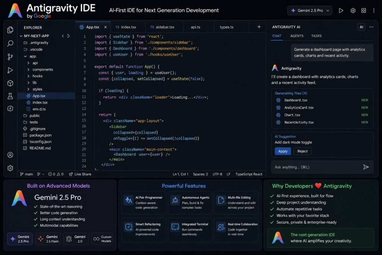Viewport: 382px width, 255px height.
Task: Expand the hooks folder
Action: click(28, 76)
